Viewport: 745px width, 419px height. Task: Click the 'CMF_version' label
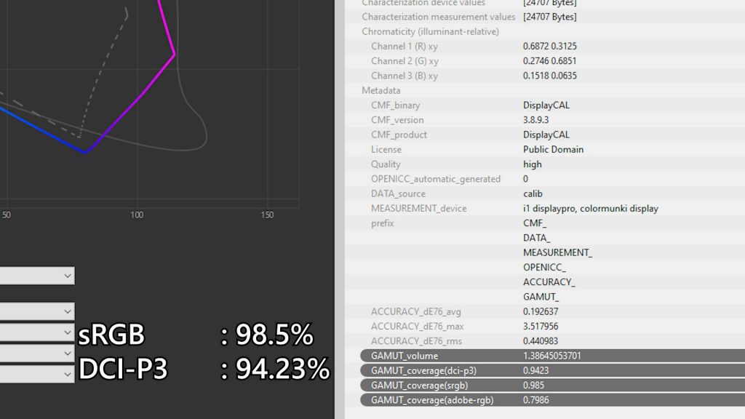point(397,120)
